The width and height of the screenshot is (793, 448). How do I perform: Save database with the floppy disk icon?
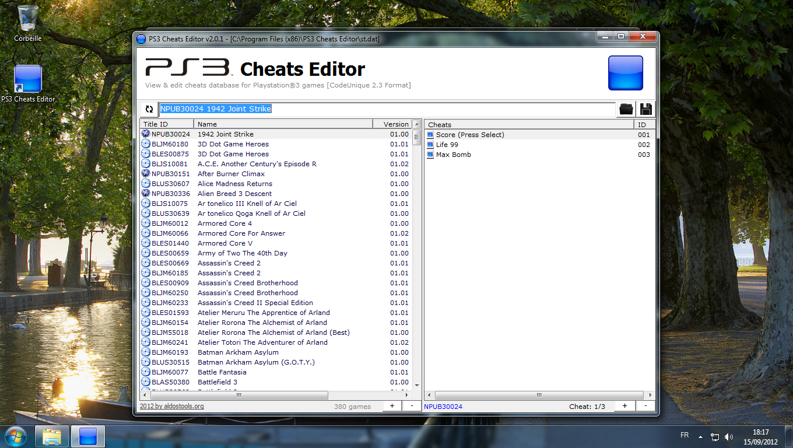coord(645,109)
